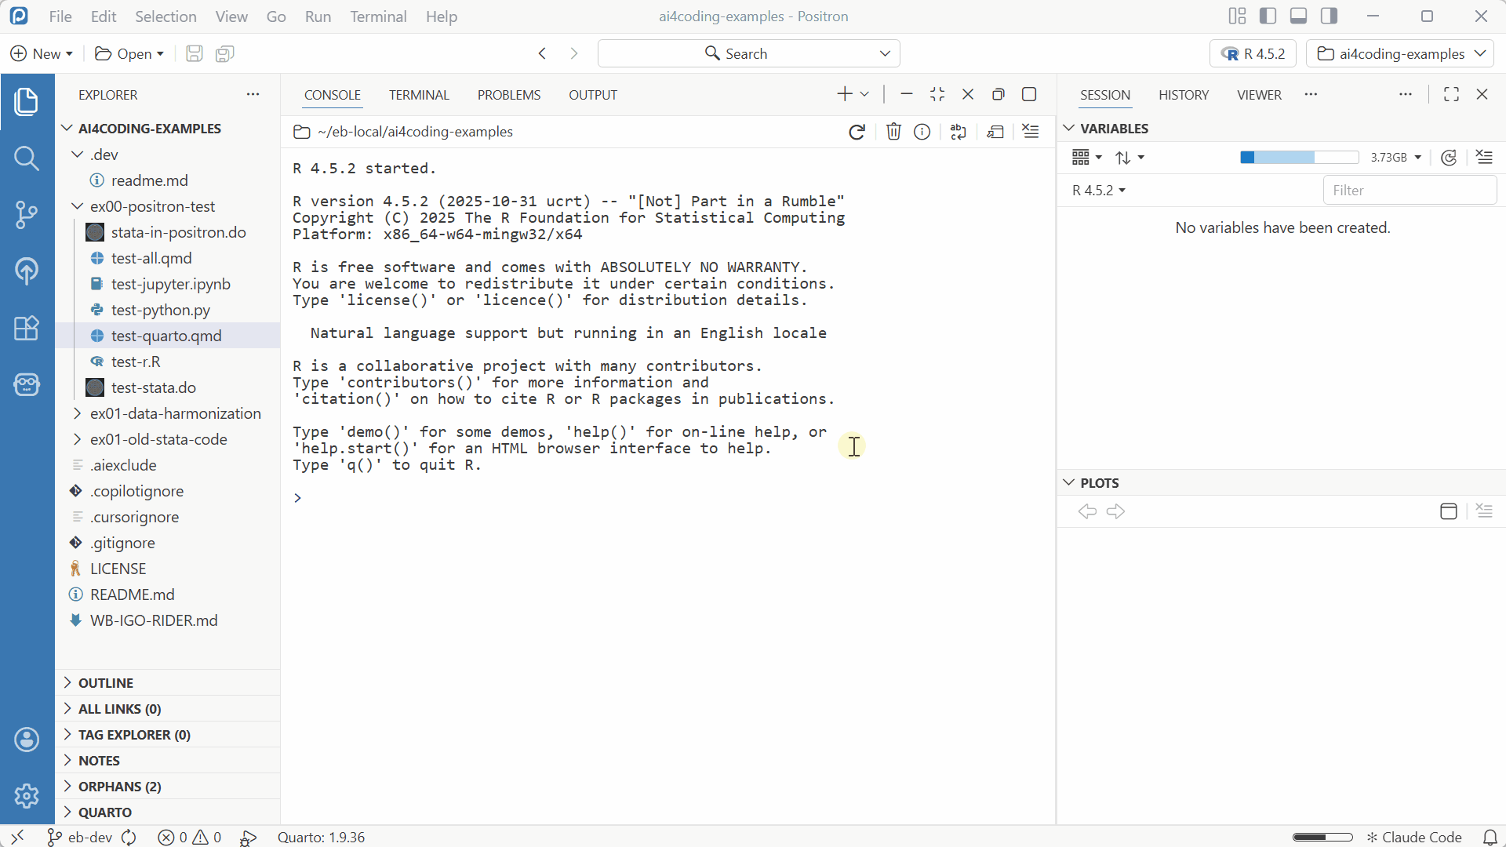
Task: Show next plot arrow
Action: 1115,511
